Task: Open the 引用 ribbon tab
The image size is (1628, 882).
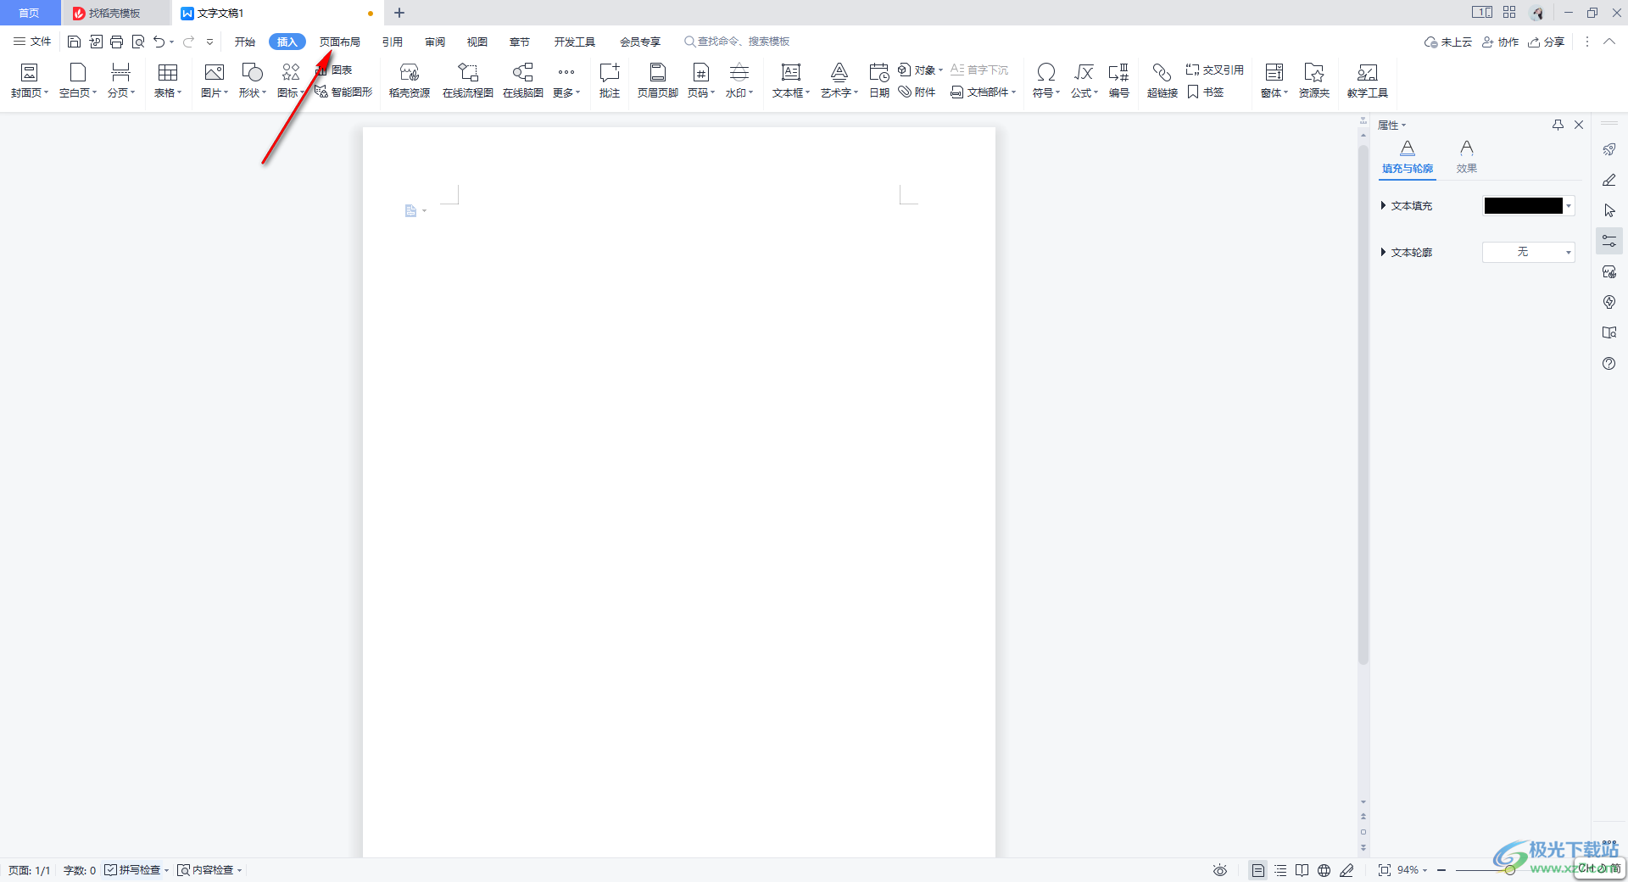Action: click(393, 42)
